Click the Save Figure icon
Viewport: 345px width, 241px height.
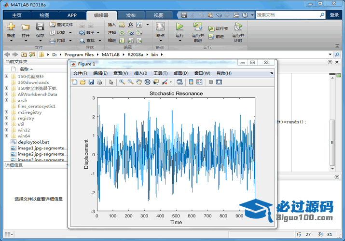(x=91, y=82)
